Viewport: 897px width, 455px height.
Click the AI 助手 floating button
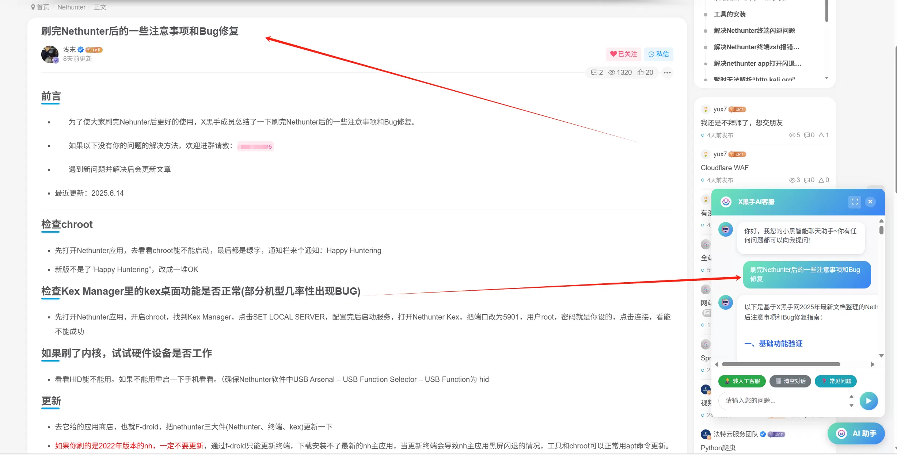856,433
